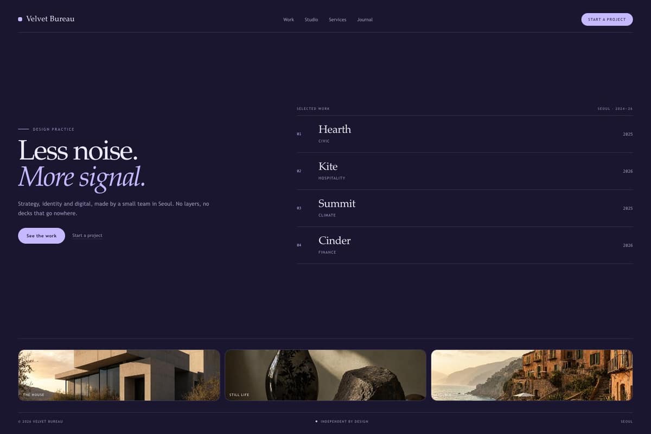Open the Hearth project title
Screen dimensions: 651x434
335,129
